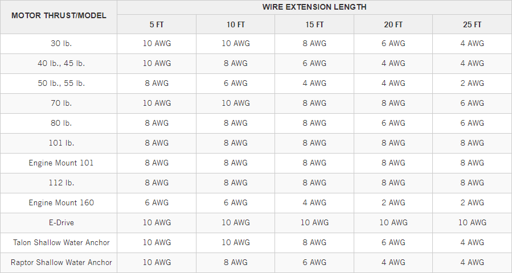Click the Engine Mount 101 row label
Viewport: 512px width, 273px height.
click(x=61, y=163)
